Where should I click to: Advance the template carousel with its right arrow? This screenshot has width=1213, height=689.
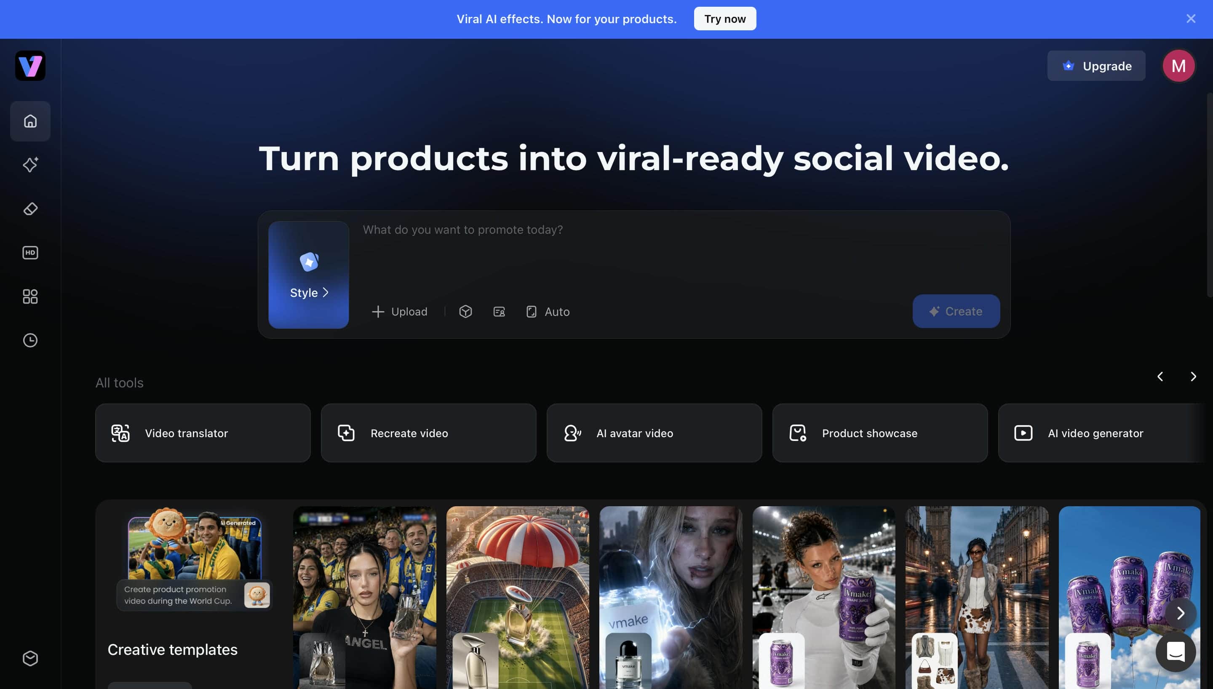pyautogui.click(x=1181, y=613)
